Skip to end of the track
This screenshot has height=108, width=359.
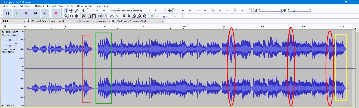[45, 13]
